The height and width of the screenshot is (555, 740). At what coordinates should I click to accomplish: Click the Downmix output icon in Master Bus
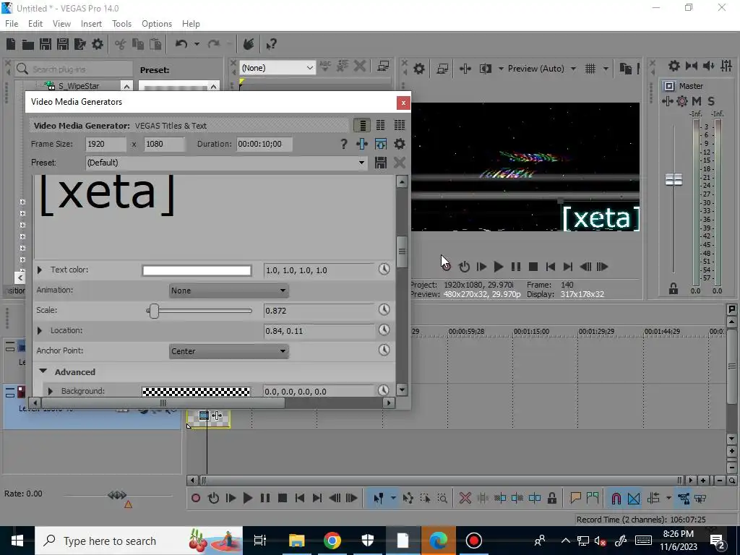[692, 66]
